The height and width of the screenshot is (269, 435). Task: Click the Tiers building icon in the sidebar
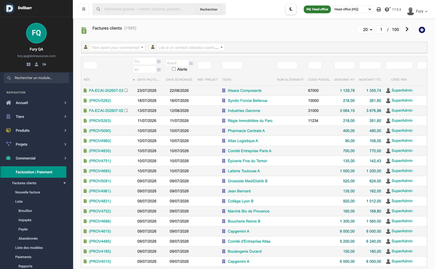pyautogui.click(x=8, y=117)
